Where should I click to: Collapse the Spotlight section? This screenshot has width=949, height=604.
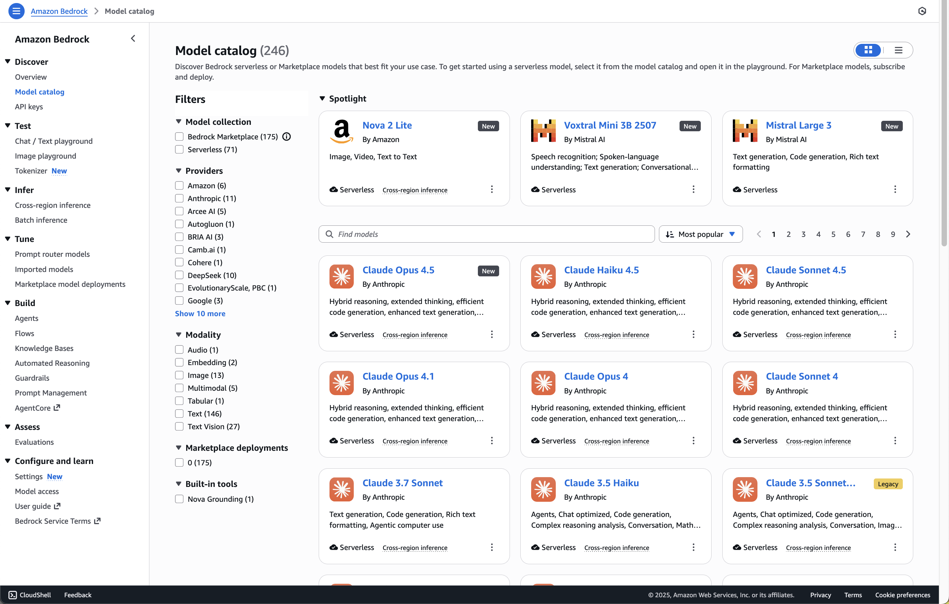pos(322,99)
